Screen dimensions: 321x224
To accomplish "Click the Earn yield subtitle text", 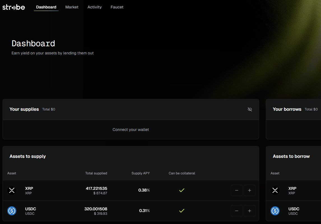I will click(52, 53).
